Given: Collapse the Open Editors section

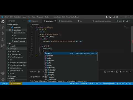Looking at the screenshot, I should [x=13, y=24].
